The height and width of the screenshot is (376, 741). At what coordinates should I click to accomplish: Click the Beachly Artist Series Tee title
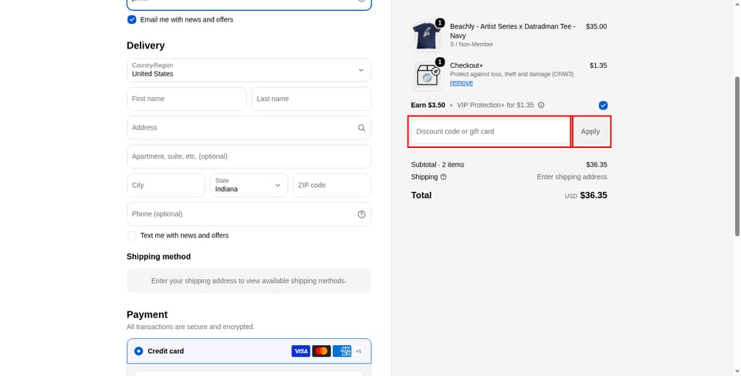513,31
